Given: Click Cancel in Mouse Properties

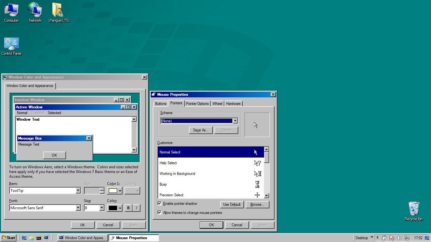Looking at the screenshot, I should click(x=237, y=225).
